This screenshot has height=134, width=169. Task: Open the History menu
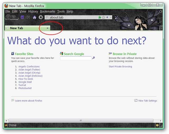(x=33, y=11)
